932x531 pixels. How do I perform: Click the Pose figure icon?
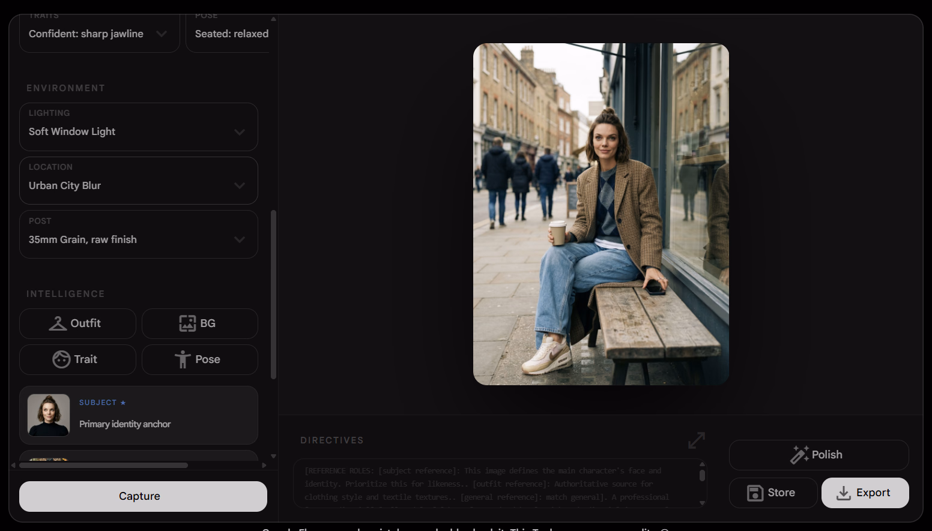click(x=183, y=359)
